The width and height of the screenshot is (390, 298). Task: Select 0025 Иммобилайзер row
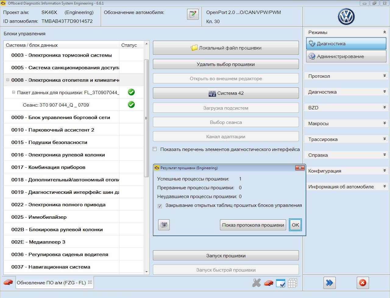tap(73, 217)
